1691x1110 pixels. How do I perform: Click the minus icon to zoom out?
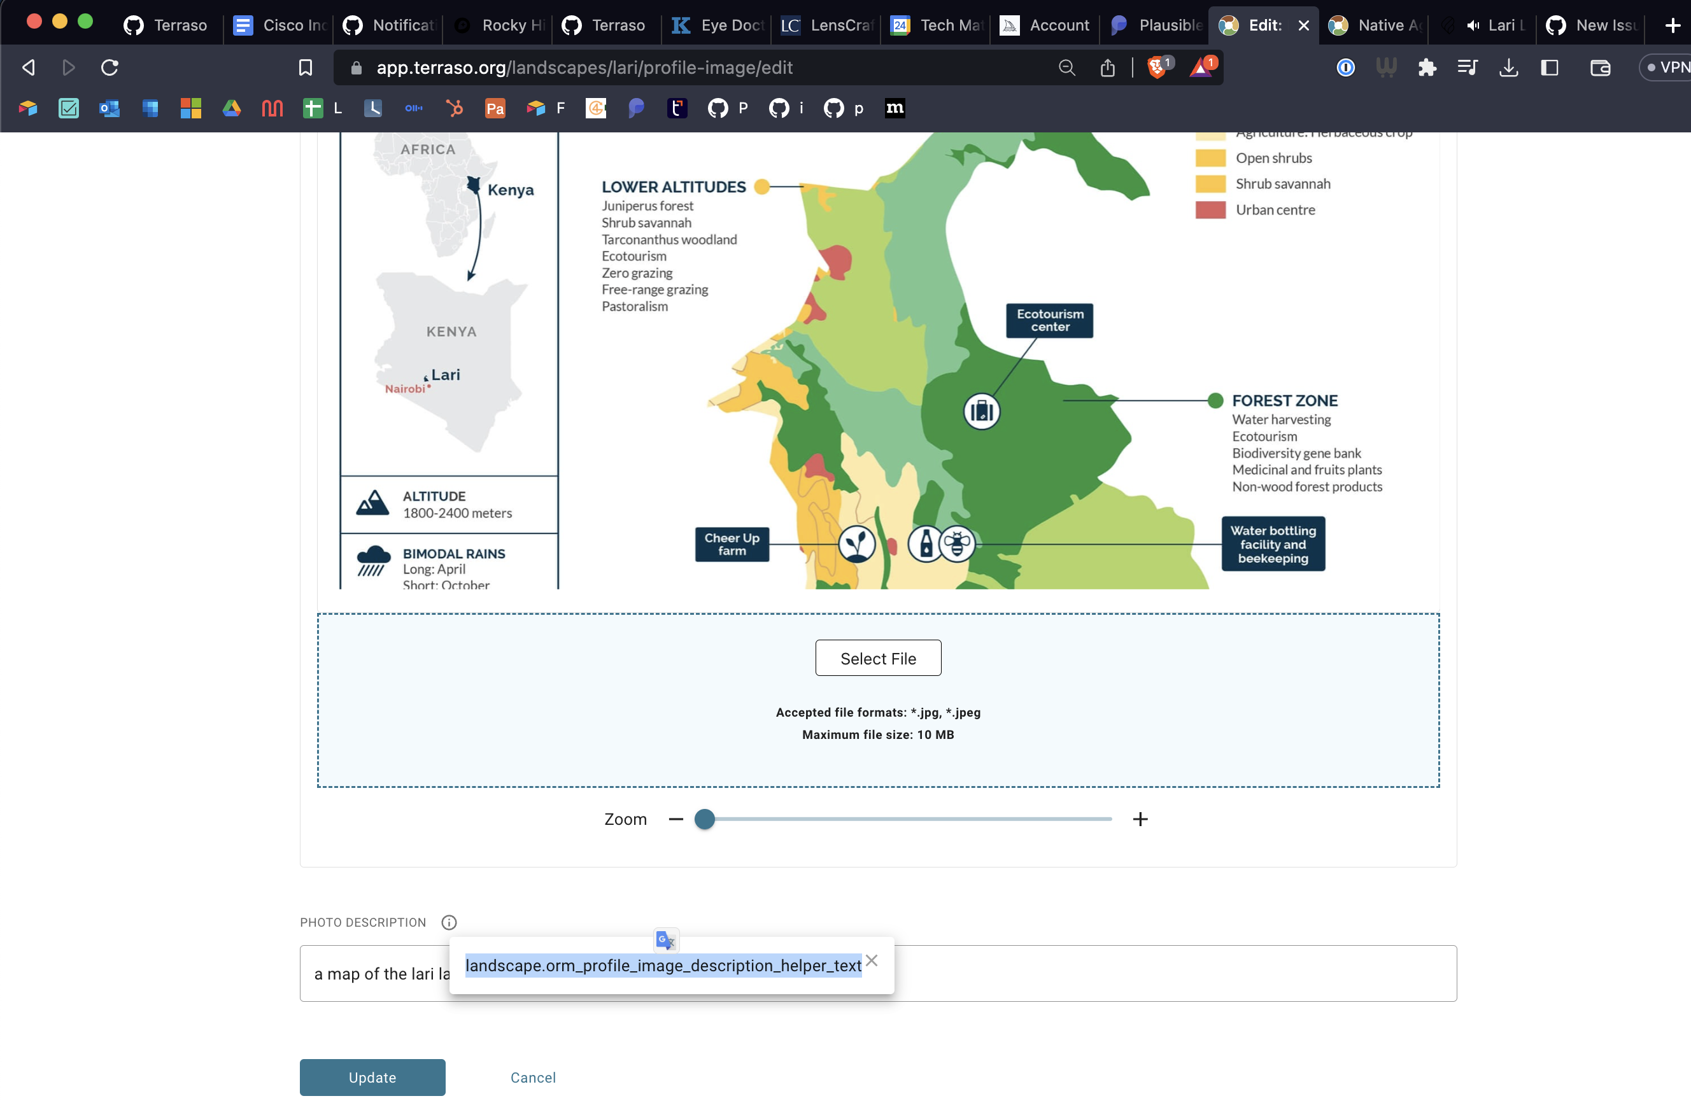pos(676,819)
